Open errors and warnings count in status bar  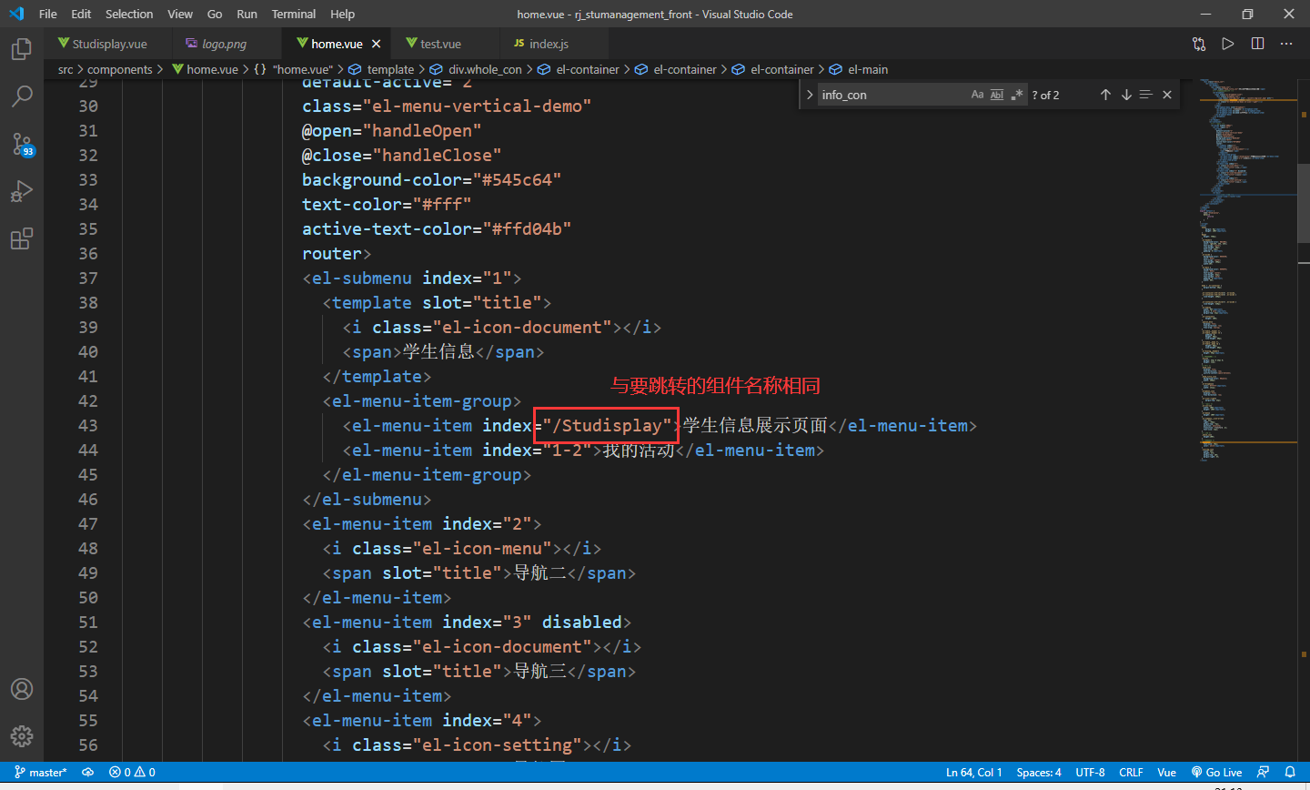click(132, 772)
